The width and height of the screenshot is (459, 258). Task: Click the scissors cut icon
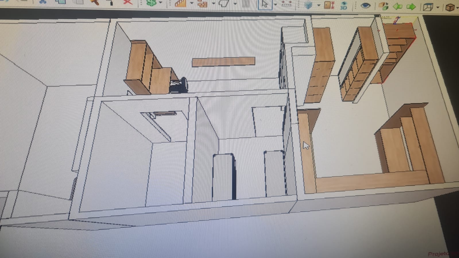coord(43,2)
